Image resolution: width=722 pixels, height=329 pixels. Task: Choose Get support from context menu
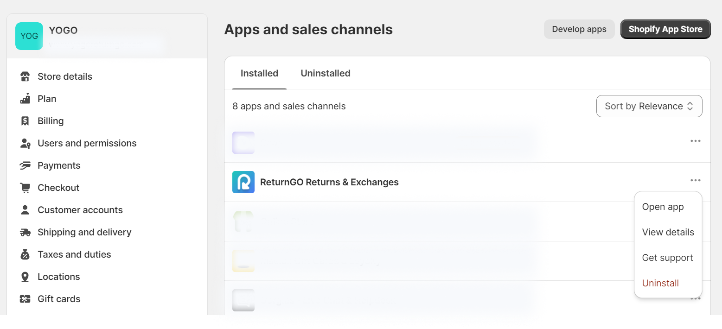pos(668,258)
